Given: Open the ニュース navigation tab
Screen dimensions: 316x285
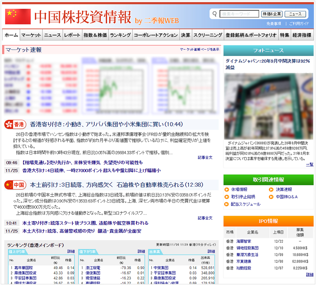Looking at the screenshot, I should coord(52,35).
